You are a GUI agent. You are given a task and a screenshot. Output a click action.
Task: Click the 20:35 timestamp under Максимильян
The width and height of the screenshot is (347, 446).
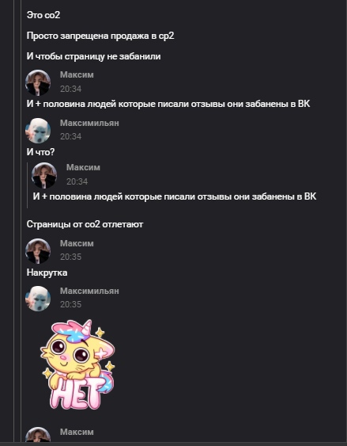70,304
